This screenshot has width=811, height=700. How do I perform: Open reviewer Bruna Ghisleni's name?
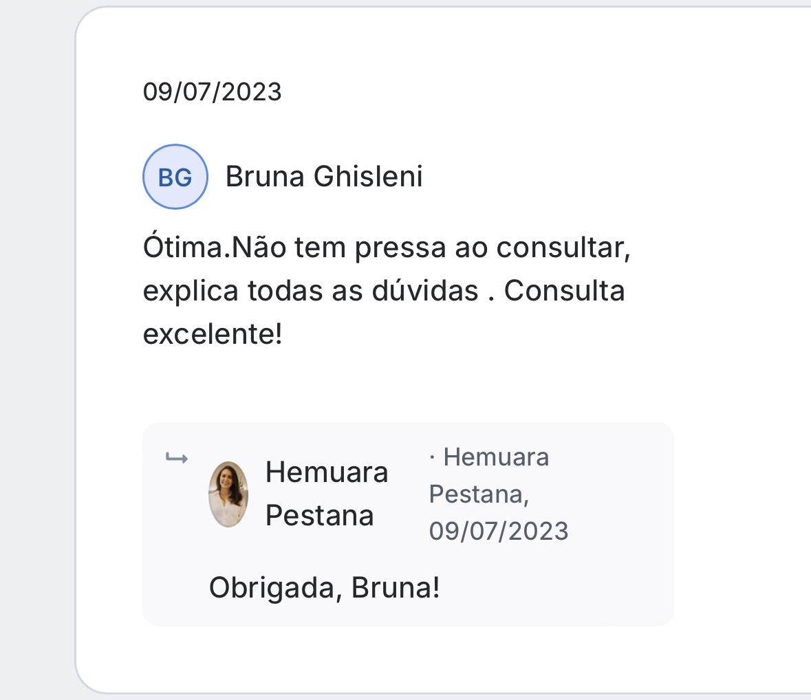click(x=324, y=177)
